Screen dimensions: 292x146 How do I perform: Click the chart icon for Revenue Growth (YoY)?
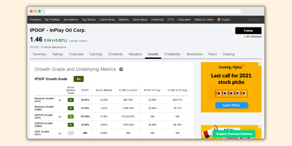(59, 100)
